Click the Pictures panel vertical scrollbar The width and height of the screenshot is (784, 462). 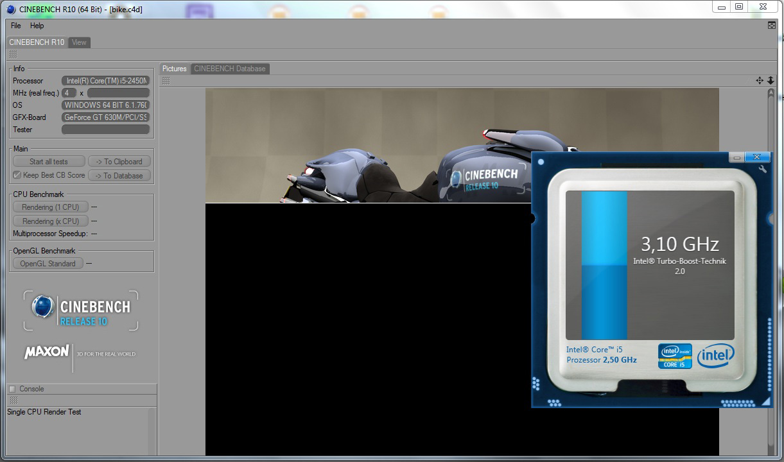point(772,257)
